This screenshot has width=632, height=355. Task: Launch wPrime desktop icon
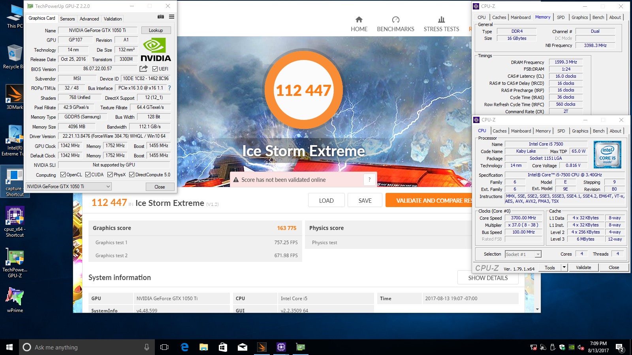point(15,300)
